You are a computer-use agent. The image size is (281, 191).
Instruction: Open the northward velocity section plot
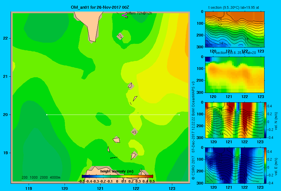(235, 120)
